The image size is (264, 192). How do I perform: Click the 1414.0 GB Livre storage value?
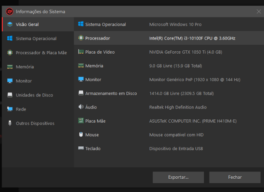[181, 94]
